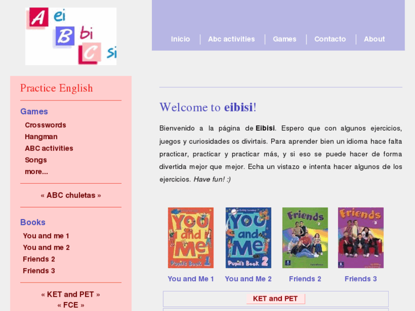Viewport: 415px width, 311px height.
Task: Open the Friends 3 caption link
Action: [361, 279]
